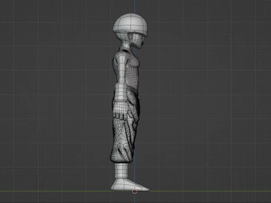This screenshot has height=203, width=271.
Task: Click the forearm bracer on the character
Action: (x=120, y=92)
